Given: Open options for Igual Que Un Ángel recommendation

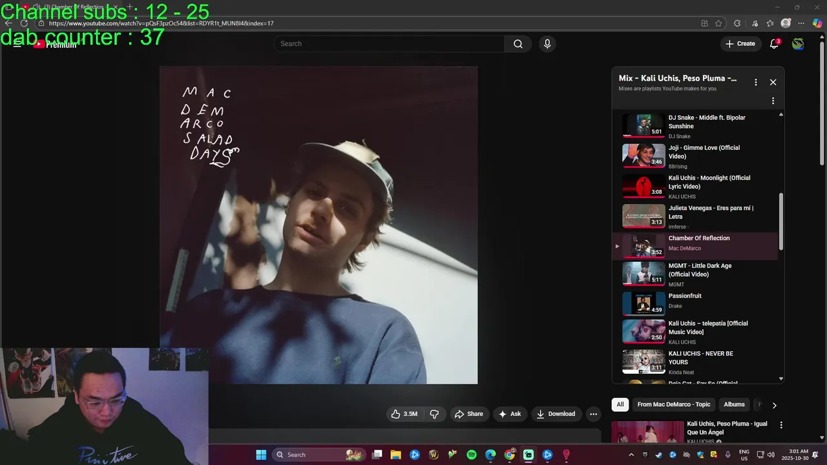Looking at the screenshot, I should click(x=781, y=425).
